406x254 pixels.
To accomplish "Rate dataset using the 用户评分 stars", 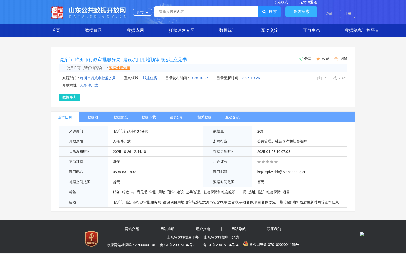I will coord(267,162).
